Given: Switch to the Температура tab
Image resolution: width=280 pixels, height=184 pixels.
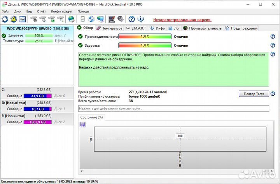Looking at the screenshot, I should [x=109, y=28].
